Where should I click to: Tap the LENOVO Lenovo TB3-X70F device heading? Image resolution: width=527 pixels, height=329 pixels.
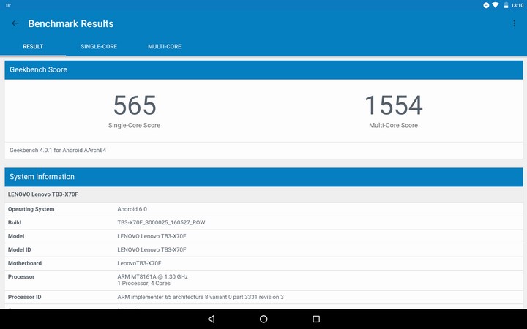pos(43,194)
